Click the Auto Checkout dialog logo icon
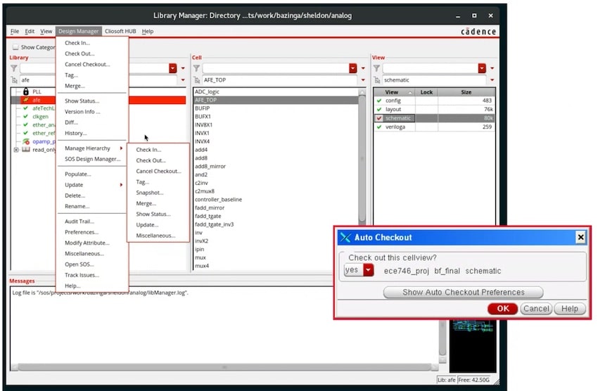Screen dimensions: 598x391 (345, 238)
